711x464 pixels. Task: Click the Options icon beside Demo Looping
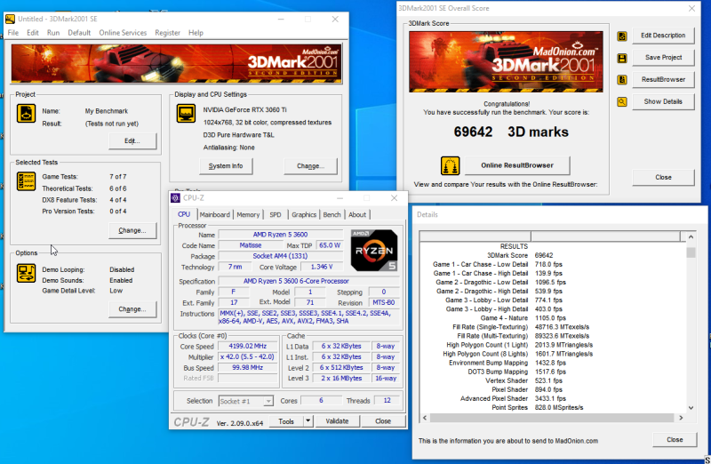pyautogui.click(x=26, y=274)
